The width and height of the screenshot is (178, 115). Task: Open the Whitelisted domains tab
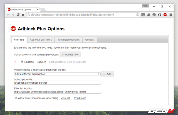[68, 40]
